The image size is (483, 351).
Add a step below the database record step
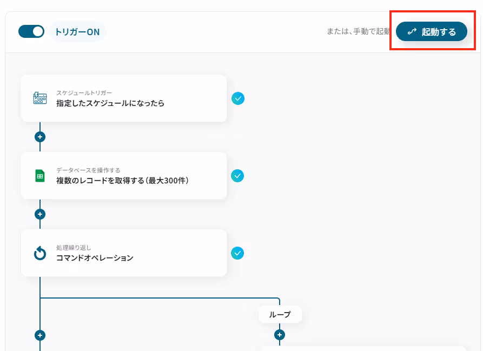(40, 214)
